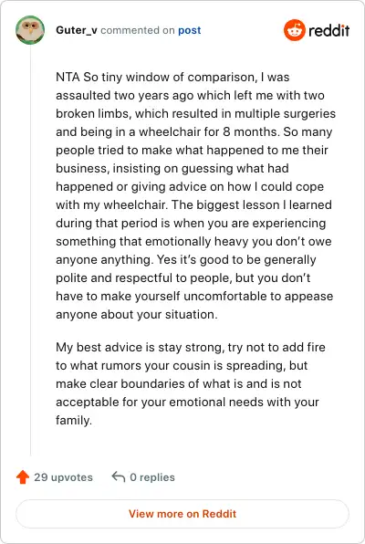Open the 0 replies label
The width and height of the screenshot is (365, 544).
tap(152, 477)
